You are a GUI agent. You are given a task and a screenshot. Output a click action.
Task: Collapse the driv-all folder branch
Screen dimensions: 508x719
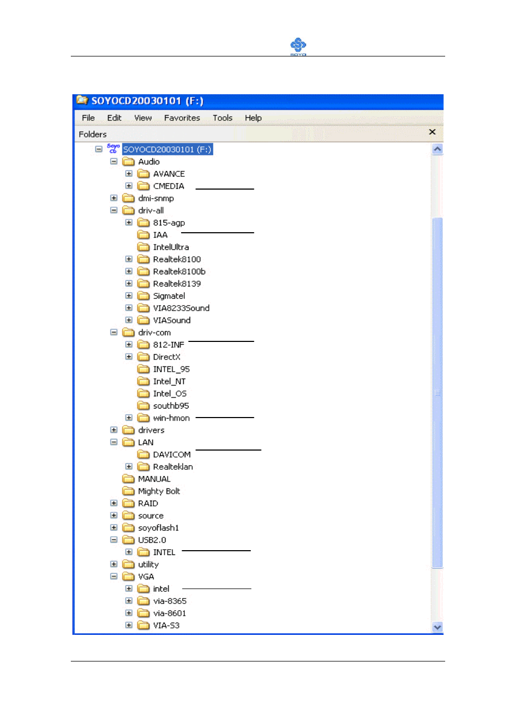pos(113,210)
